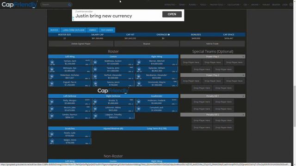Image resolution: width=296 pixels, height=166 pixels.
Task: Click team logo on Marner, Mitchell card
Action: click(x=139, y=62)
